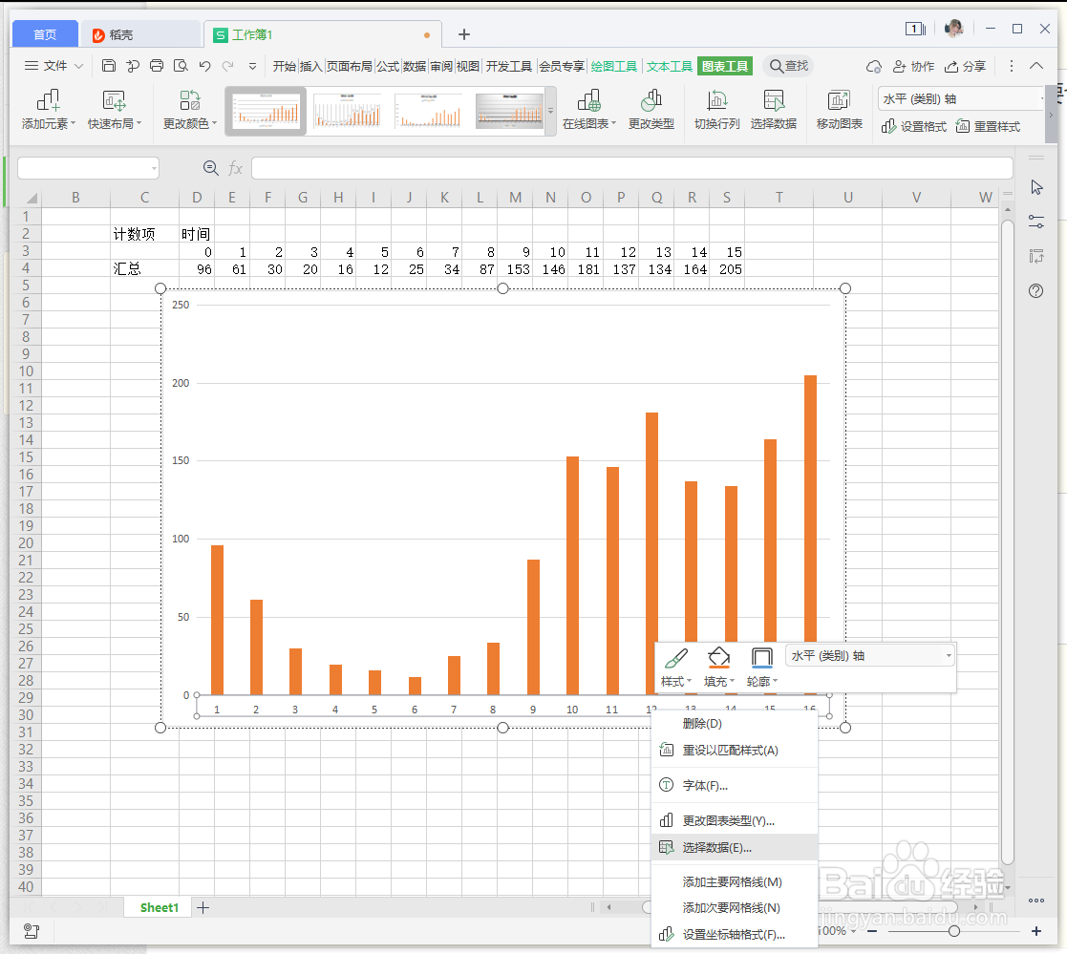Viewport: 1067px width, 954px height.
Task: Open the 更改颜色 tool
Action: (190, 110)
